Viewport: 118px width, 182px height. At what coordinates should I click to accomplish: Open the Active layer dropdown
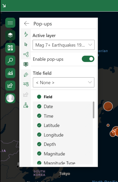click(x=64, y=45)
